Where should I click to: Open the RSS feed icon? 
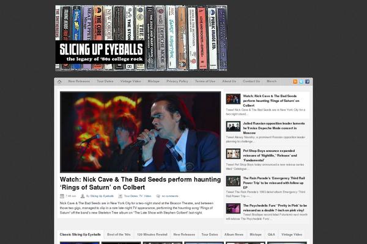click(295, 82)
